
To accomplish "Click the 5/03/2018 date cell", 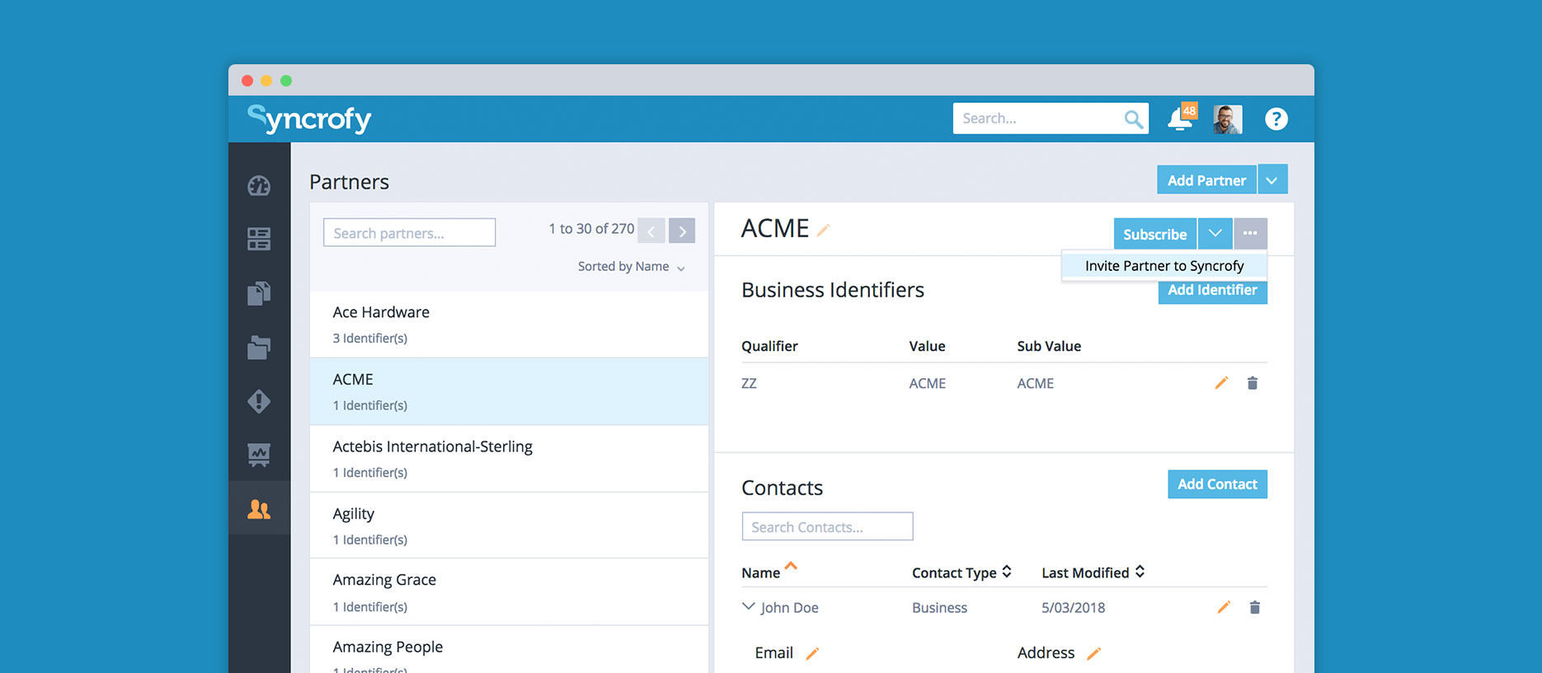I will [x=1073, y=608].
